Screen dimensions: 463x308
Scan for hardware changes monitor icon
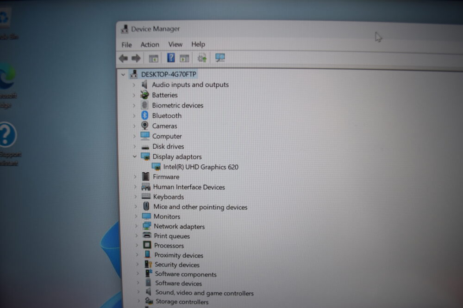tap(220, 58)
